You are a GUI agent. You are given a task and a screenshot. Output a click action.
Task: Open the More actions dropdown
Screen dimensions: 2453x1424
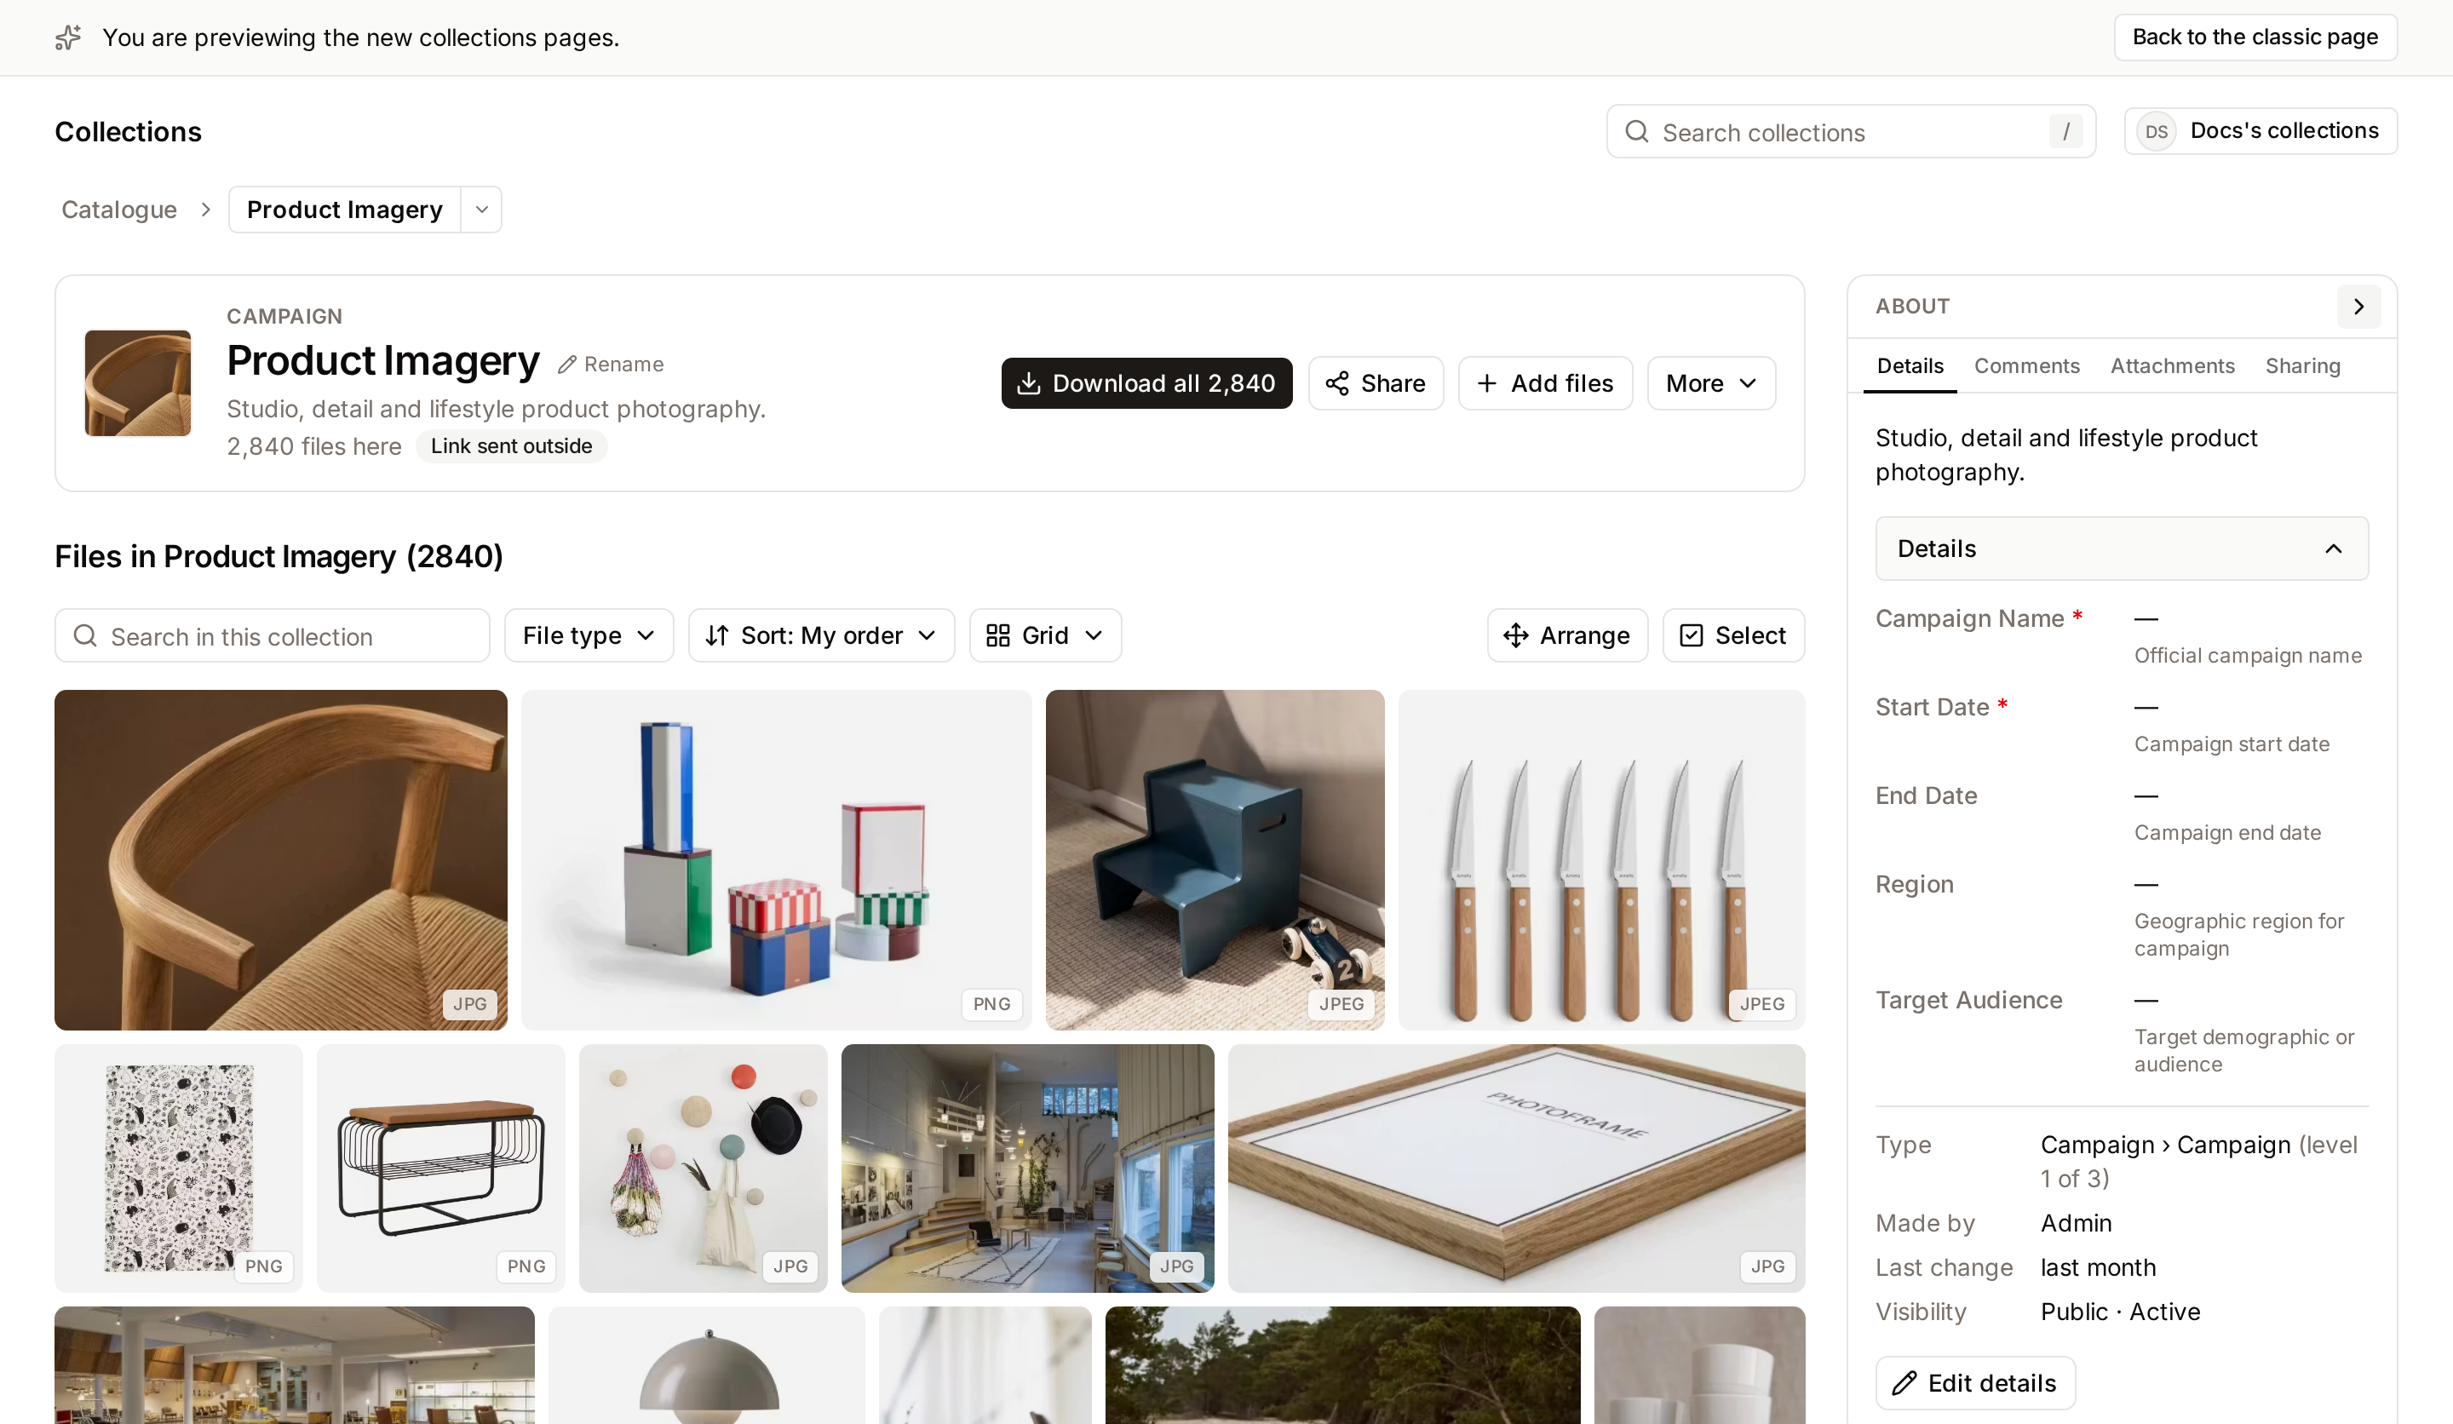point(1711,383)
